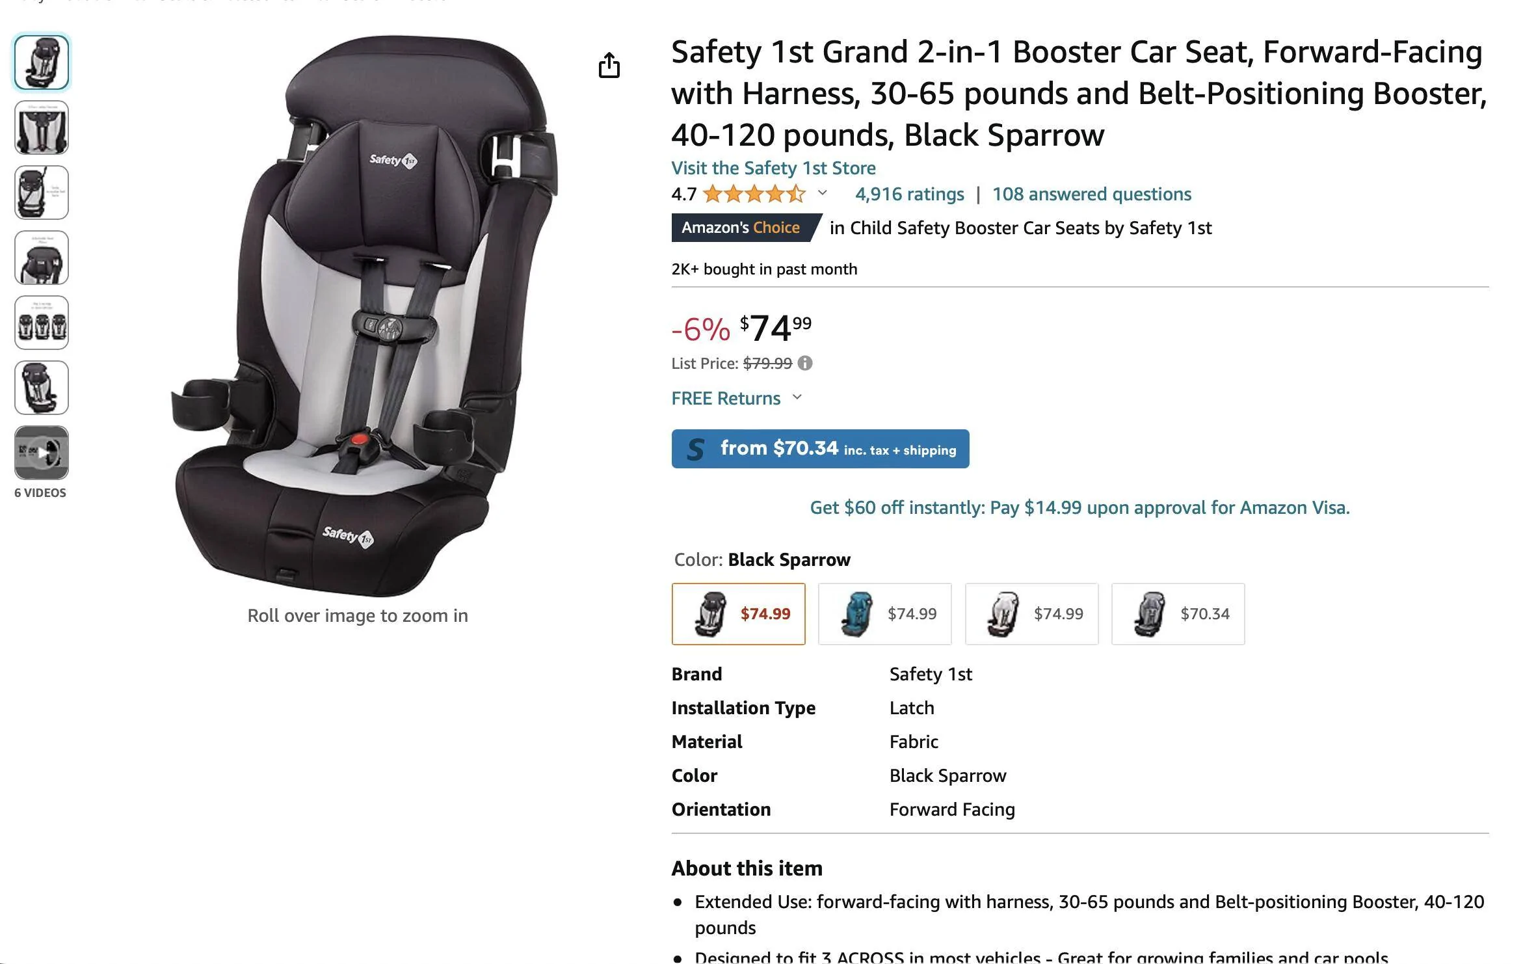The height and width of the screenshot is (964, 1523).
Task: Click the star rating icons
Action: coord(754,194)
